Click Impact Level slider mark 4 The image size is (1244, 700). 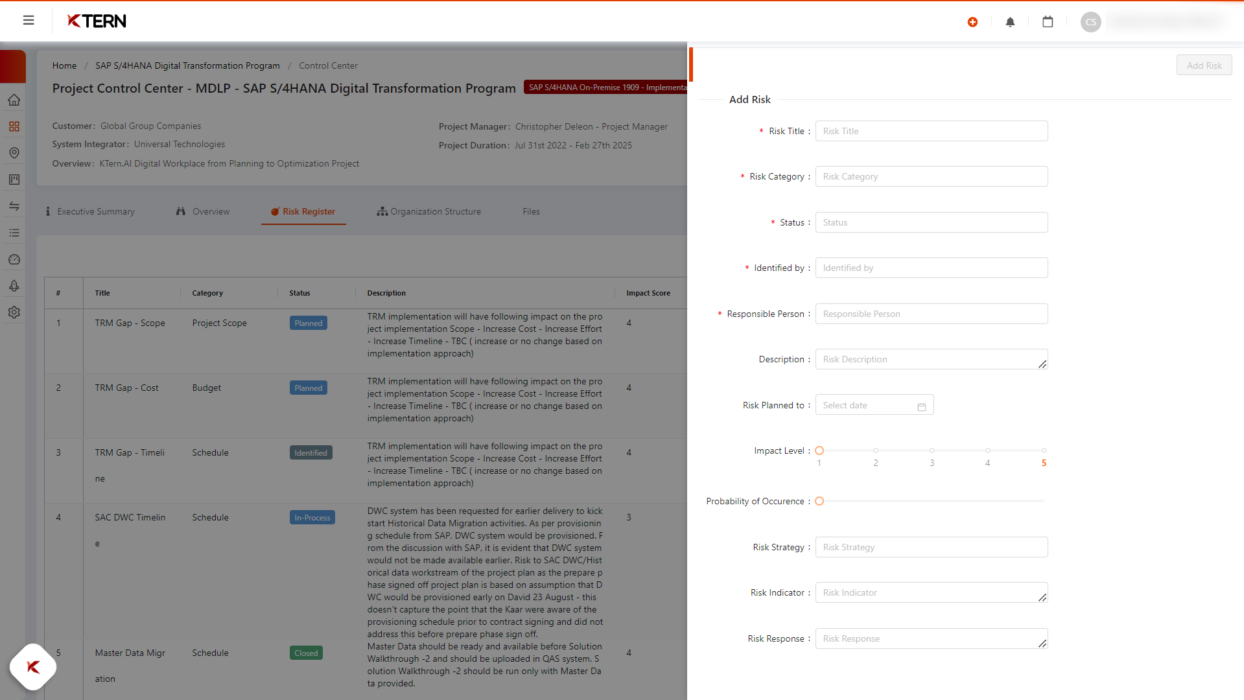click(x=987, y=450)
